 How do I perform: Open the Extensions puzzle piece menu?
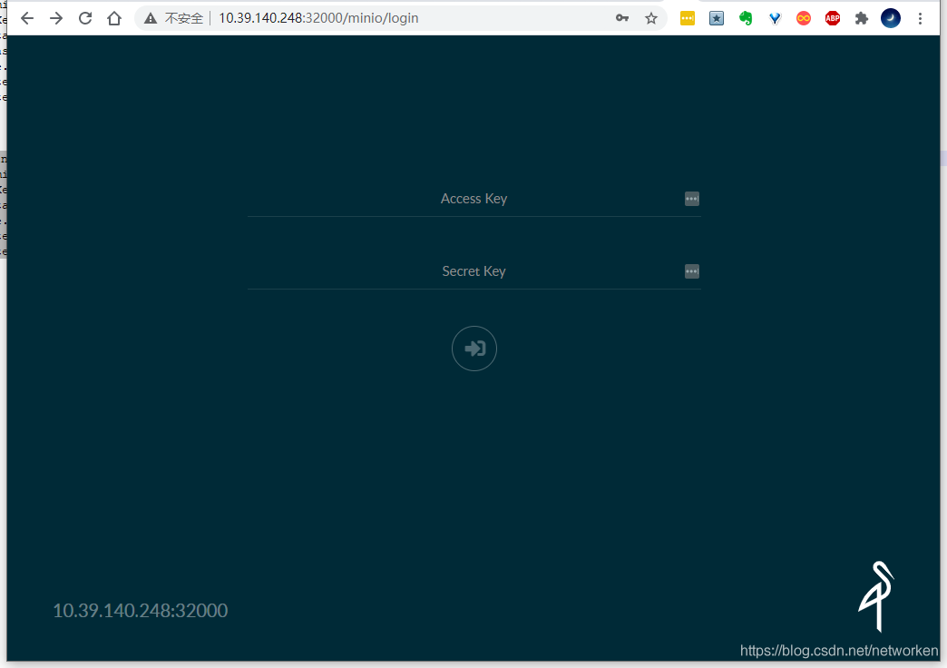coord(862,18)
